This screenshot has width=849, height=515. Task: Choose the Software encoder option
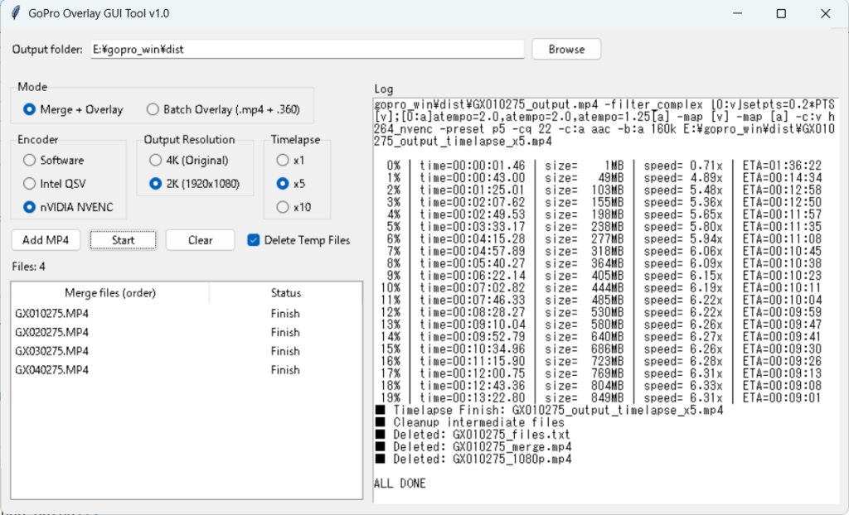click(30, 160)
